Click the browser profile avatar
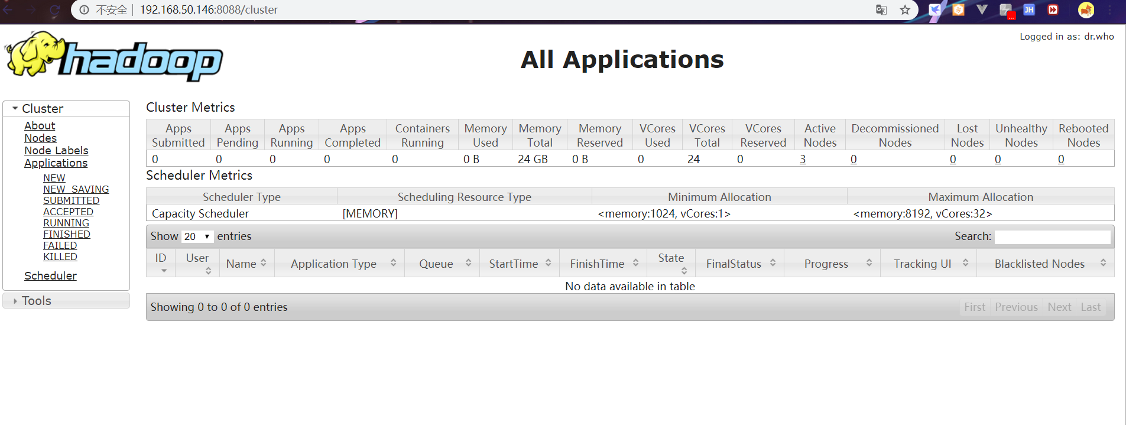This screenshot has width=1126, height=425. pos(1086,9)
